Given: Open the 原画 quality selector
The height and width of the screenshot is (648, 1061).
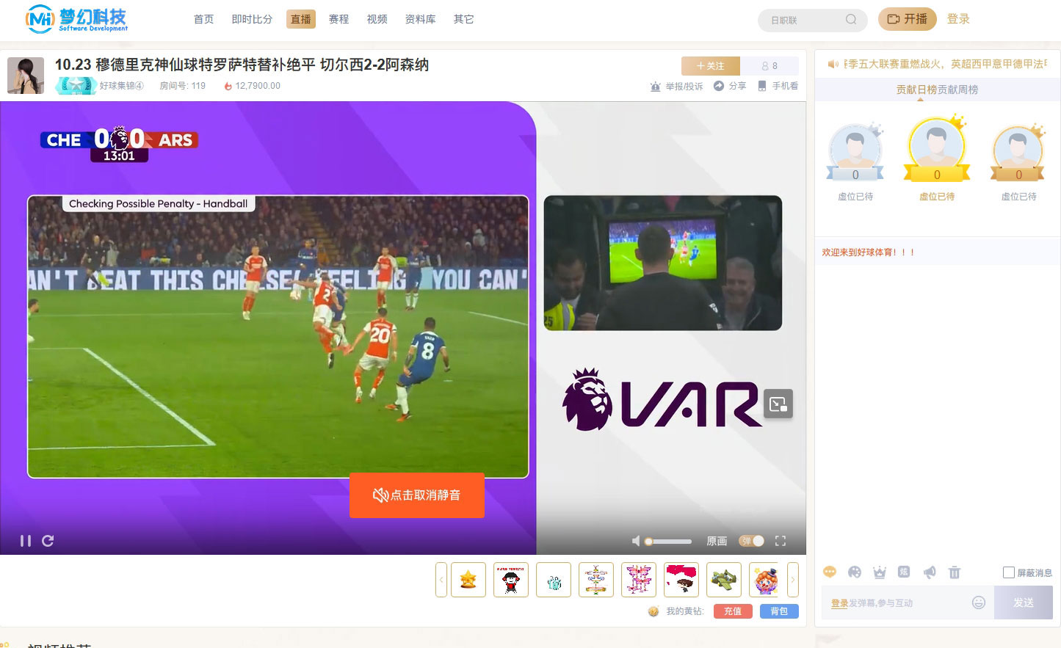Looking at the screenshot, I should pyautogui.click(x=717, y=541).
